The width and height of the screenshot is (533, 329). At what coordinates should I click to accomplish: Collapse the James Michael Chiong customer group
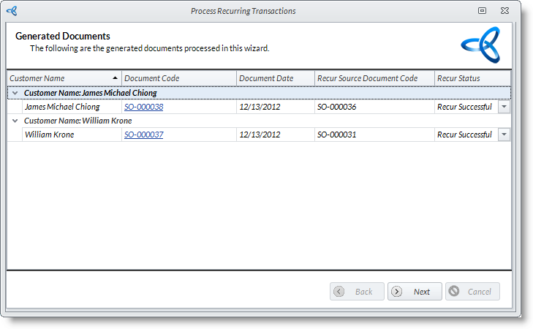point(15,93)
